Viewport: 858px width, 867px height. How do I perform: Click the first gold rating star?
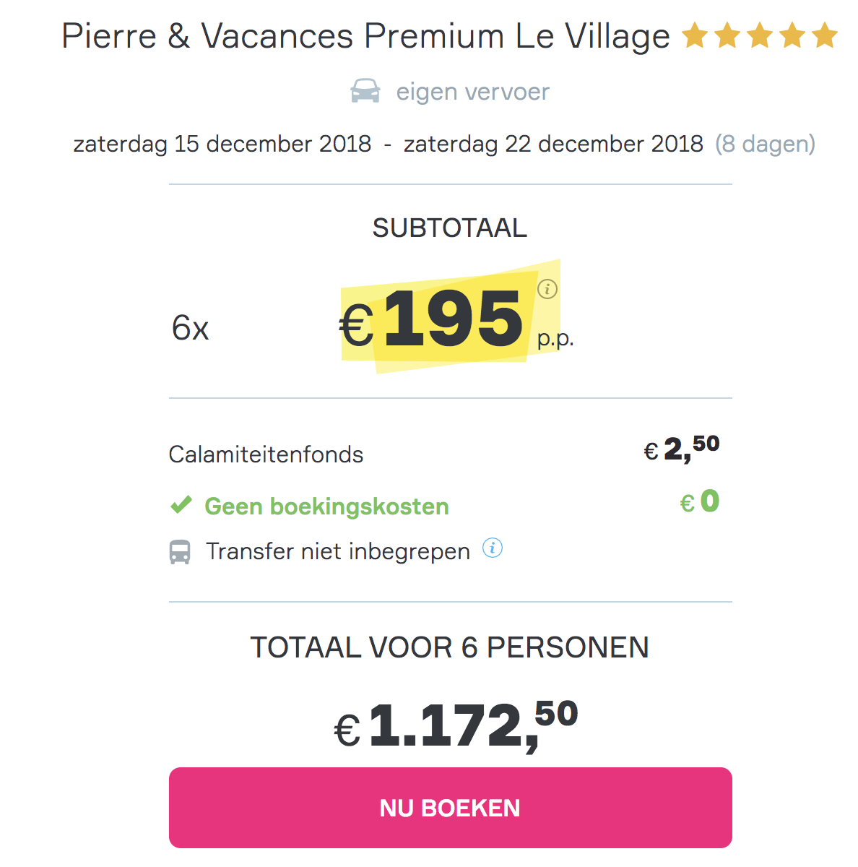click(695, 35)
